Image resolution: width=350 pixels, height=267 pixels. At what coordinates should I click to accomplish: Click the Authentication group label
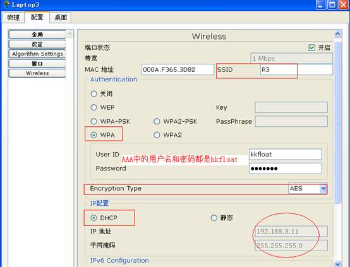click(114, 79)
